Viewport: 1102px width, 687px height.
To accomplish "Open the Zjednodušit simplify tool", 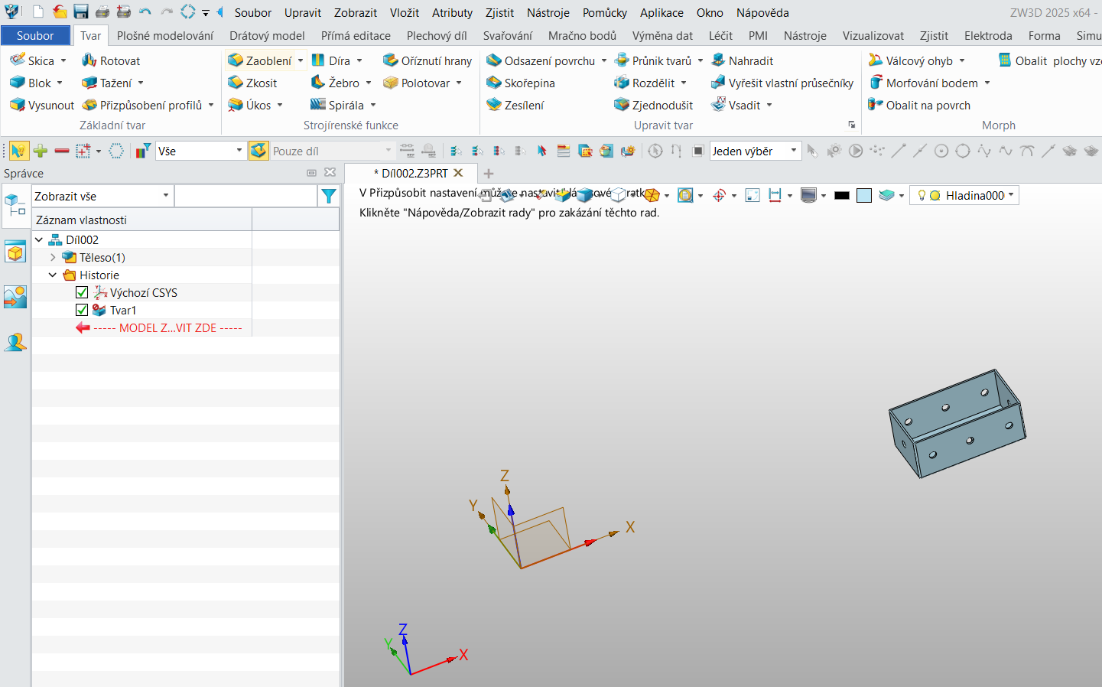I will click(x=654, y=105).
